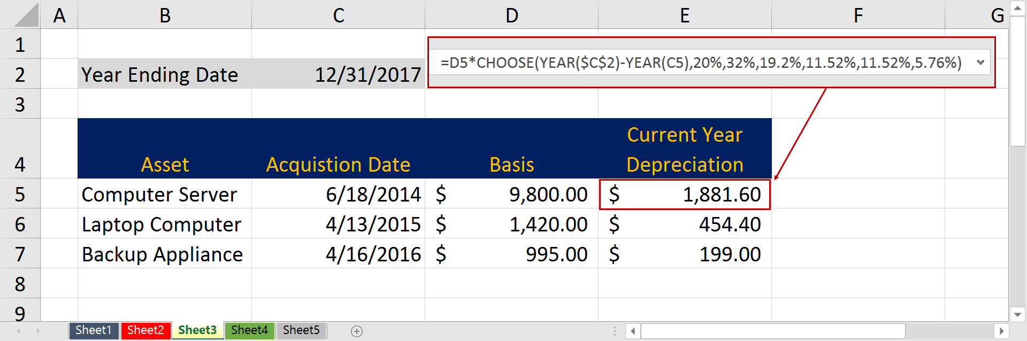Screen dimensions: 1027x341
Task: Click the 4/13/2015 date cell
Action: [x=338, y=224]
